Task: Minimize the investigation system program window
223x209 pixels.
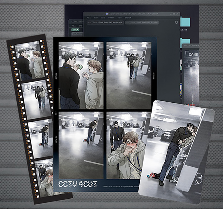Action: click(171, 14)
